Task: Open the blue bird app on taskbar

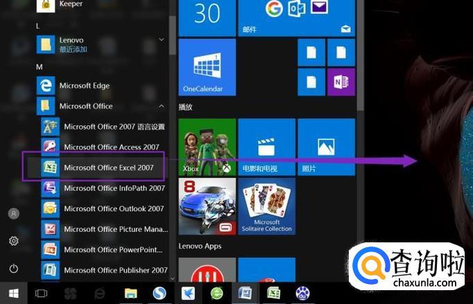Action: tap(188, 293)
